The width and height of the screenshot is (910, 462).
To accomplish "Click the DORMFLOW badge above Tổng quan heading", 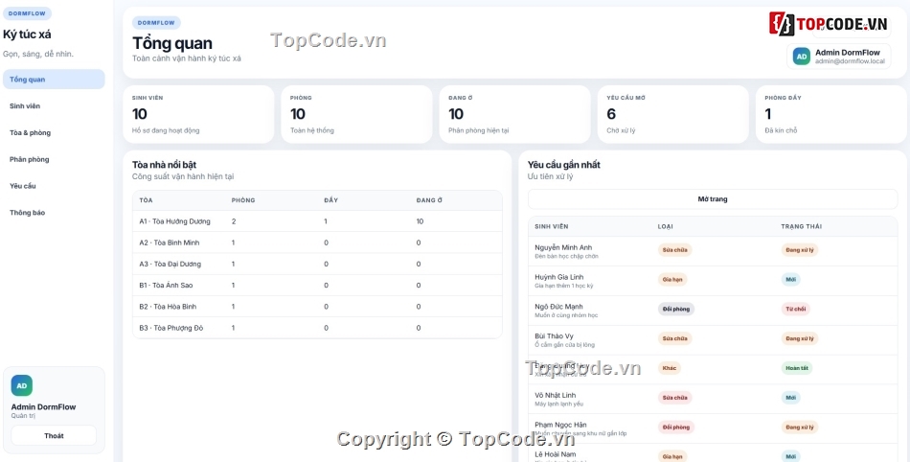I will pos(157,23).
